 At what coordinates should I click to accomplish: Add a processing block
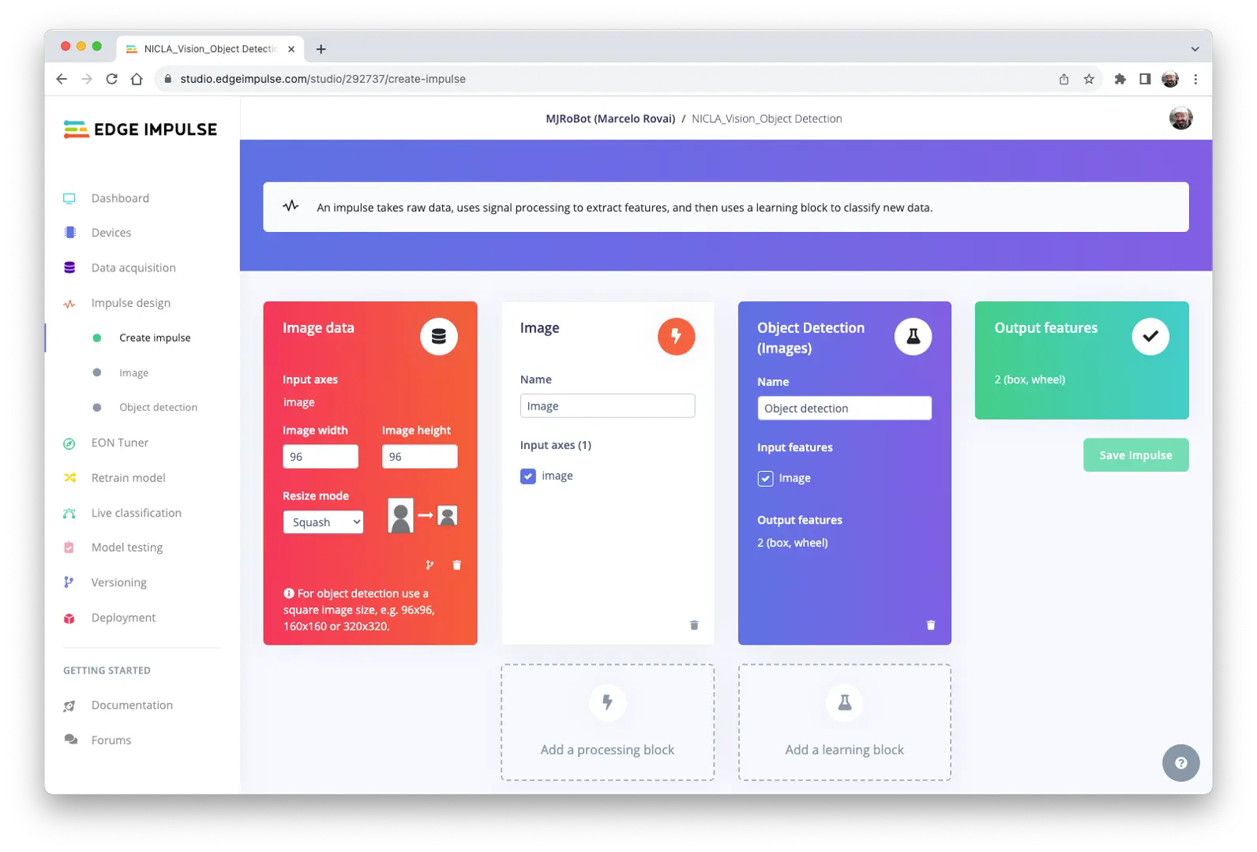(x=607, y=723)
